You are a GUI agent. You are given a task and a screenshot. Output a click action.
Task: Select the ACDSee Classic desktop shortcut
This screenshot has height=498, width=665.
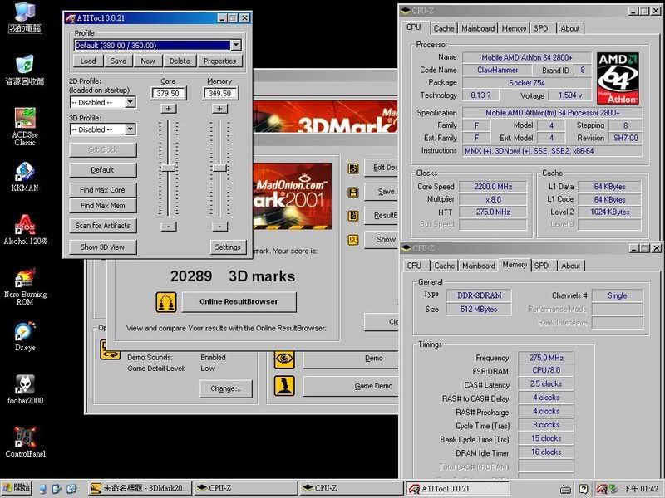(x=25, y=127)
